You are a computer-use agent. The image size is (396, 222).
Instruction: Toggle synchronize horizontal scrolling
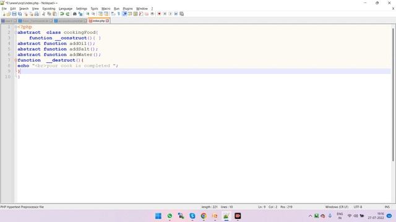pos(106,14)
